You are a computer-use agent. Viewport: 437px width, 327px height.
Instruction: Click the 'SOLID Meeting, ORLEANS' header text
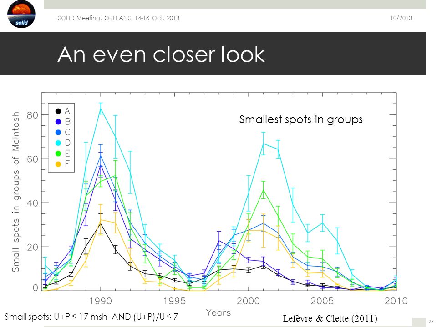(x=118, y=18)
